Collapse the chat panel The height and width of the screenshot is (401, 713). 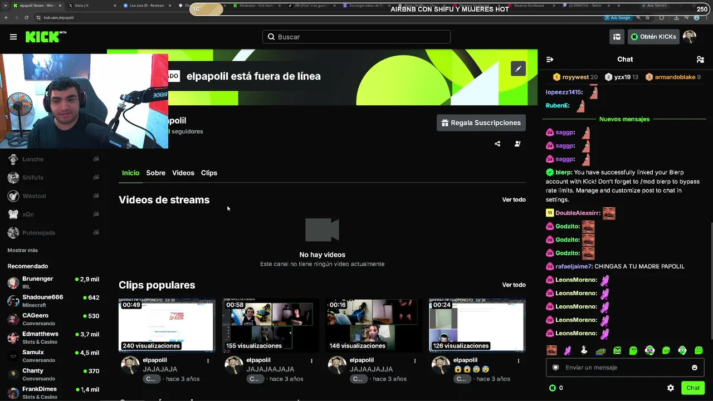(x=550, y=59)
